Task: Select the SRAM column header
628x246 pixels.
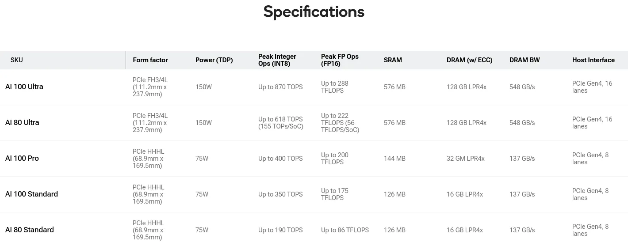Action: tap(393, 60)
